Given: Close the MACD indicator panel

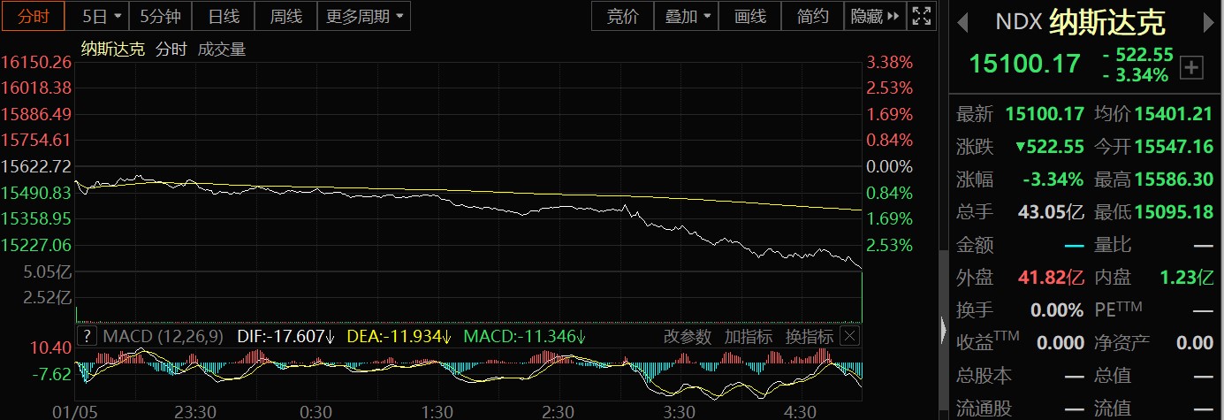Looking at the screenshot, I should click(849, 336).
